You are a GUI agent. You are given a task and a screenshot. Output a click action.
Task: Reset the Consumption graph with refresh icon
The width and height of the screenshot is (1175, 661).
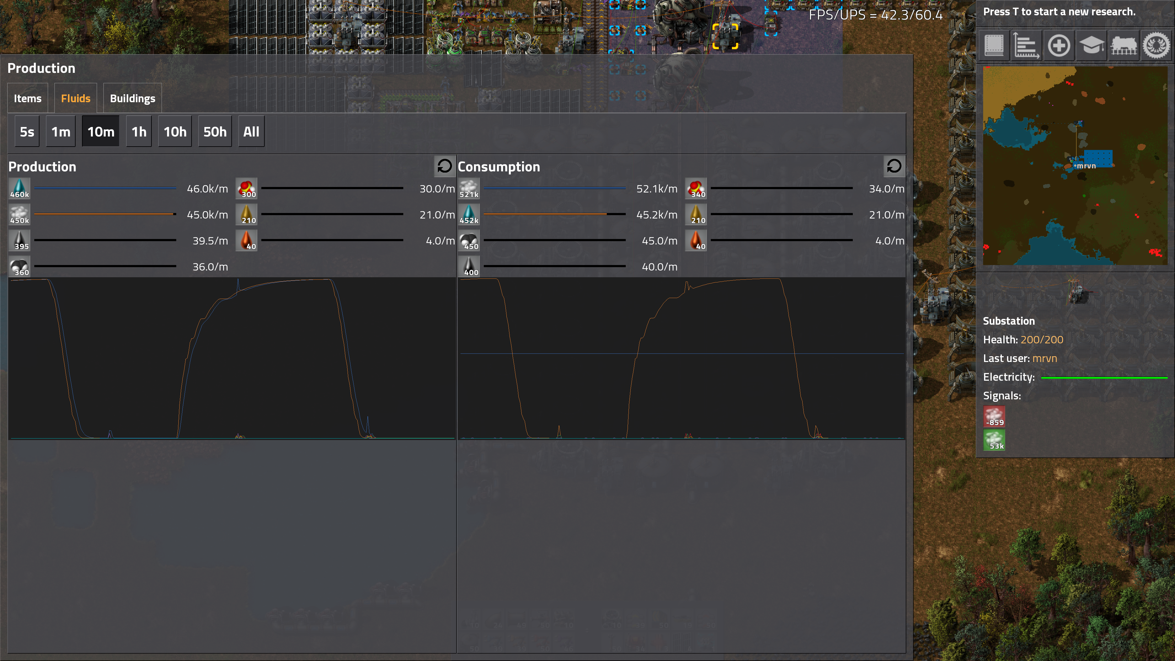[894, 166]
